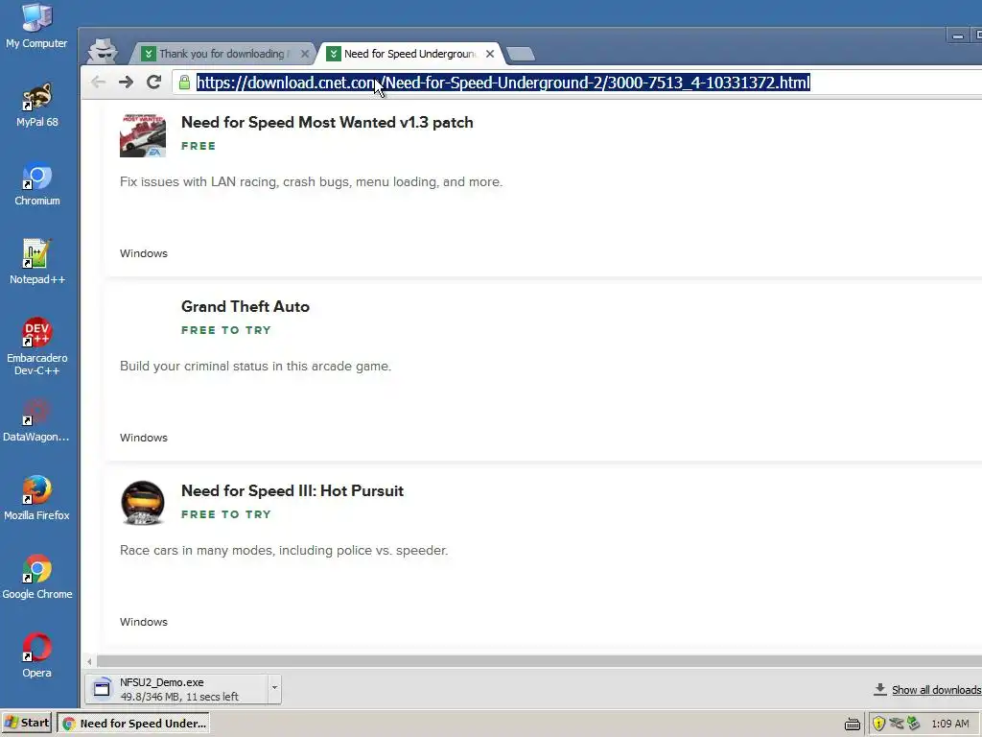The width and height of the screenshot is (982, 737).
Task: Open My Computer desktop icon
Action: [36, 25]
